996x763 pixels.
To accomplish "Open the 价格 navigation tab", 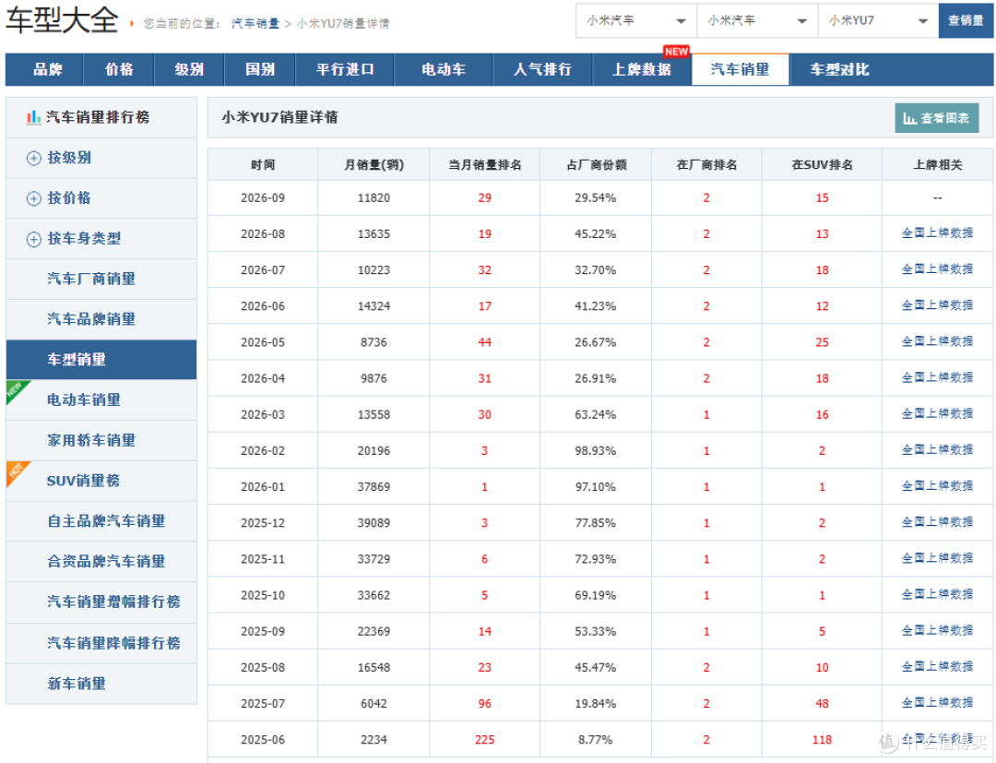I will point(119,69).
